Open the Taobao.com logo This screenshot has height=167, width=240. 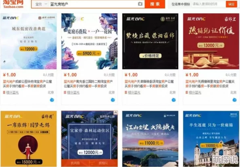[x=13, y=4]
